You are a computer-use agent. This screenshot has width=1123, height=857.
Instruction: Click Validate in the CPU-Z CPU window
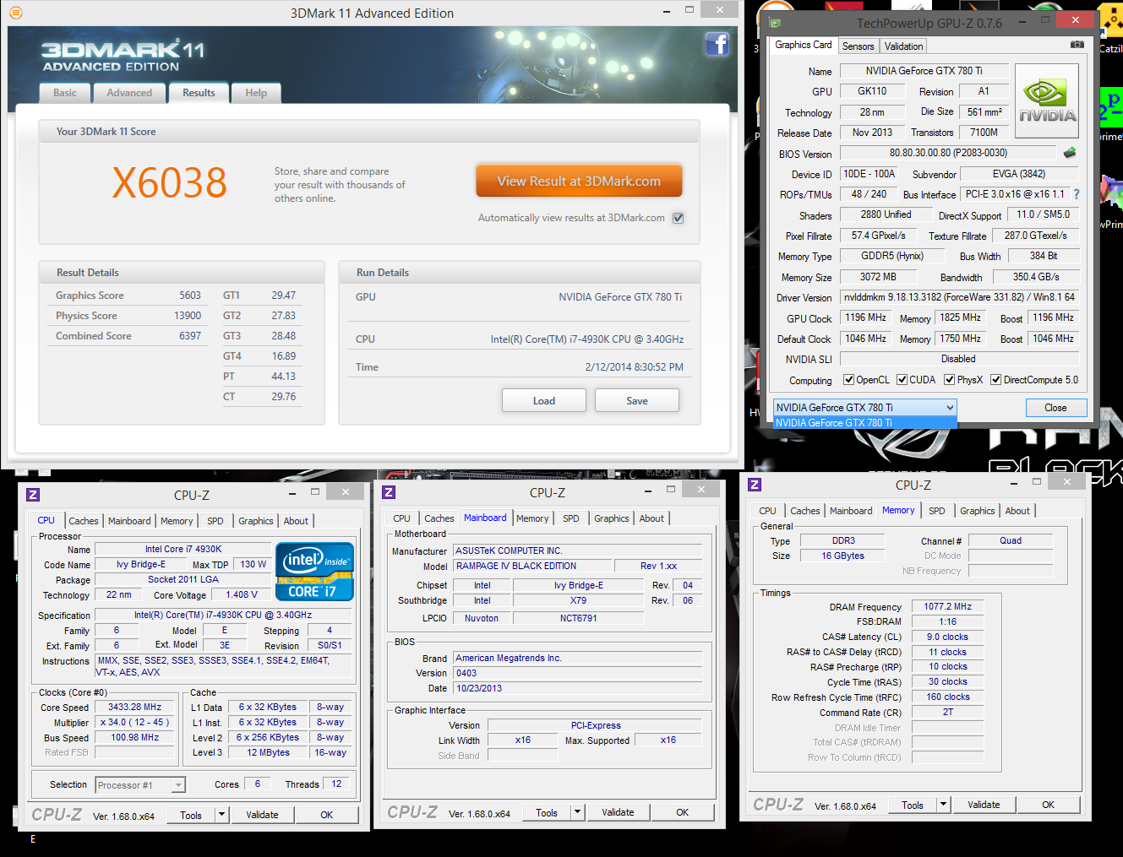(262, 815)
